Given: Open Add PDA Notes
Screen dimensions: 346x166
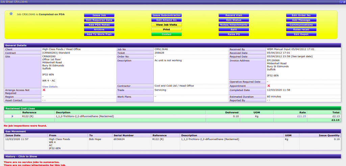Looking at the screenshot, I should (99, 25).
